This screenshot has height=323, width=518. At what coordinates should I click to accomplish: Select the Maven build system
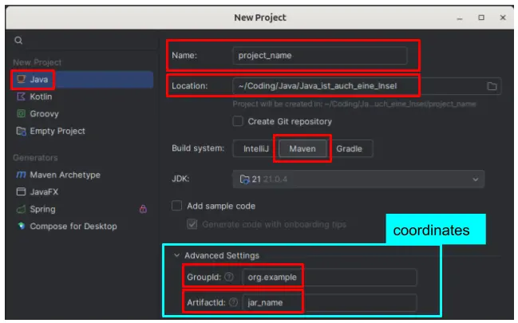(302, 149)
